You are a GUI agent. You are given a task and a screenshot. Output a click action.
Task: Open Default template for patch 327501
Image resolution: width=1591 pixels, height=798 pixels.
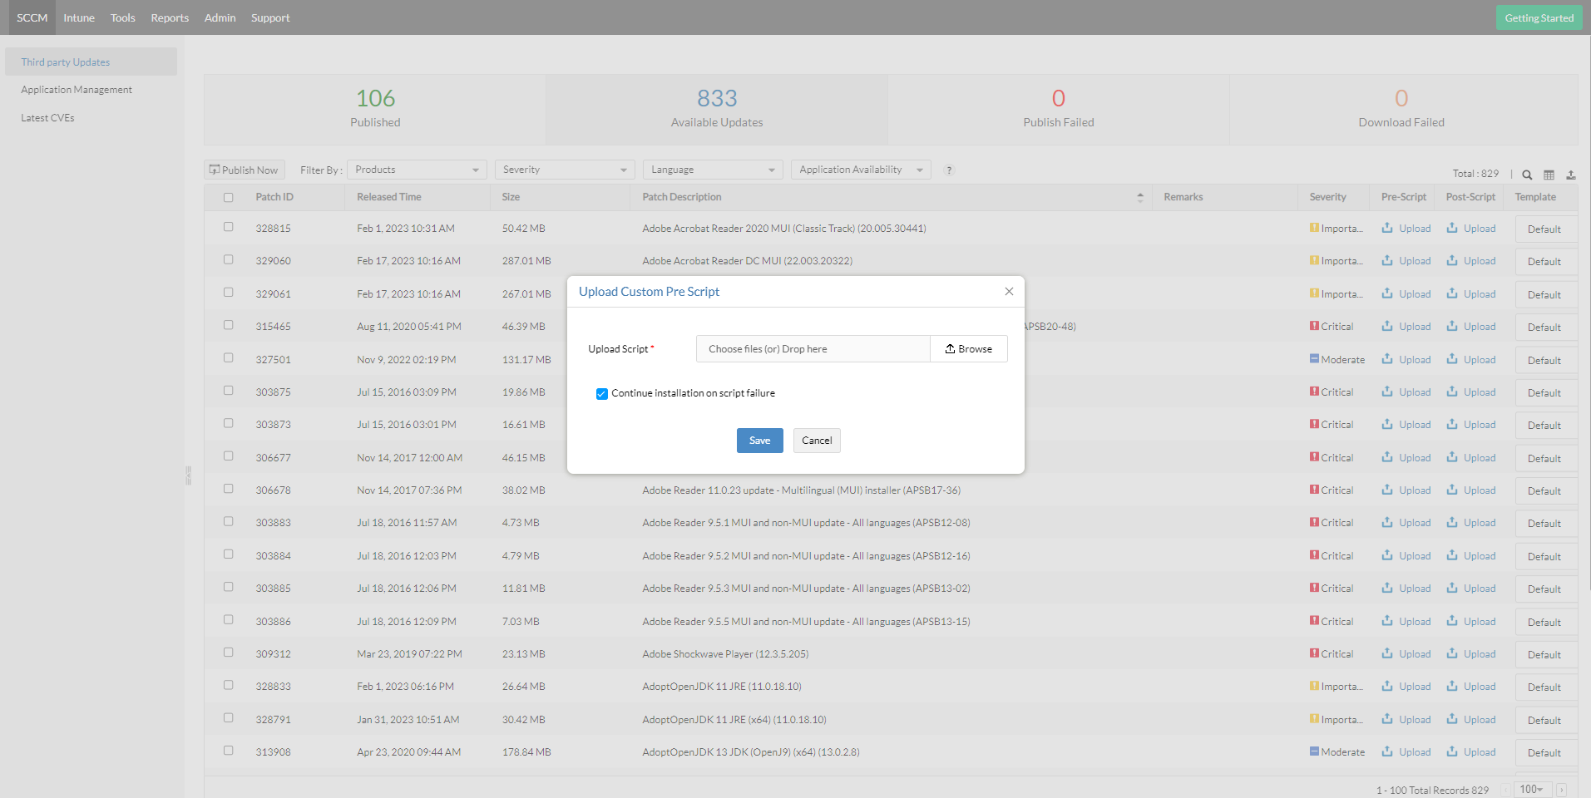tap(1544, 361)
